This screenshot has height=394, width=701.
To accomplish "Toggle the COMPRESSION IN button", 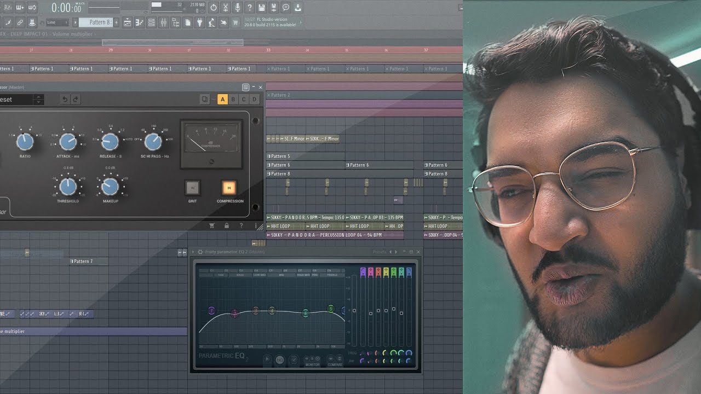I will click(x=229, y=188).
